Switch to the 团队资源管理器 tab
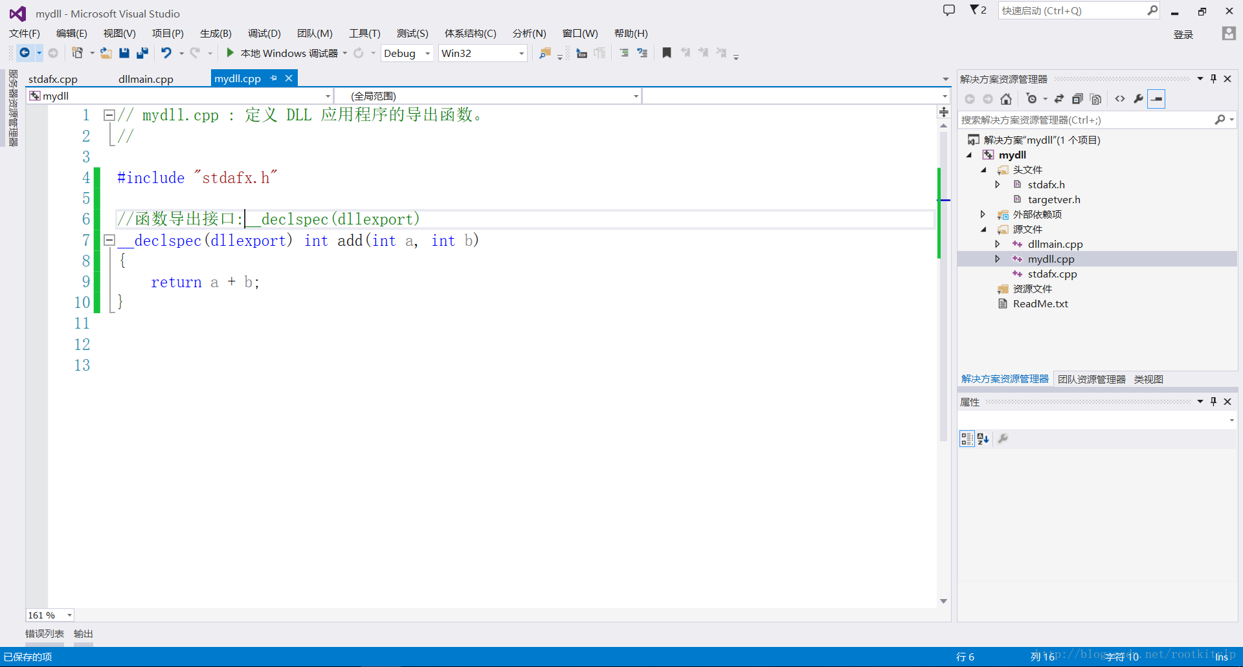This screenshot has height=667, width=1243. [x=1092, y=379]
